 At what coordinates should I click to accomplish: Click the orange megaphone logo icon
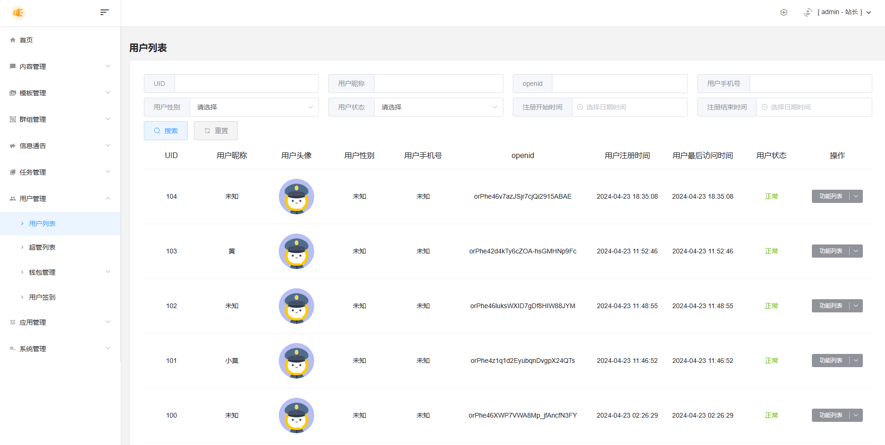18,13
